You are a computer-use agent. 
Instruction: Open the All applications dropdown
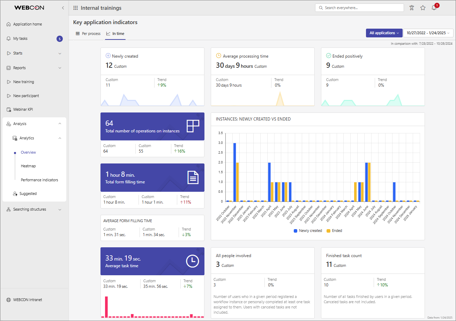pos(384,33)
